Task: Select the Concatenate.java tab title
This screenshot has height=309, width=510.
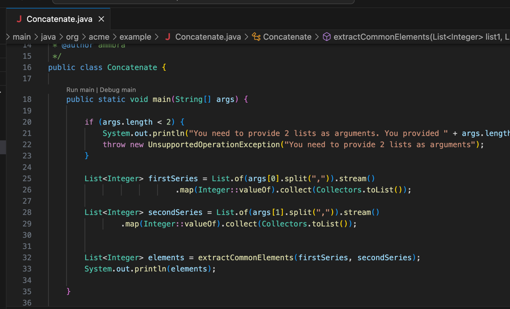Action: [x=59, y=19]
